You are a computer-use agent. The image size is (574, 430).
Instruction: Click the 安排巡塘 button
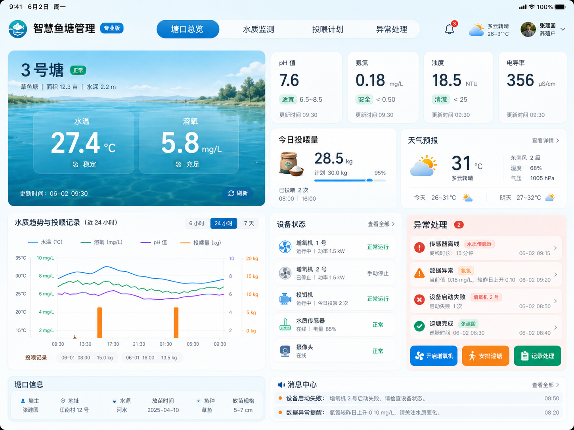click(486, 356)
